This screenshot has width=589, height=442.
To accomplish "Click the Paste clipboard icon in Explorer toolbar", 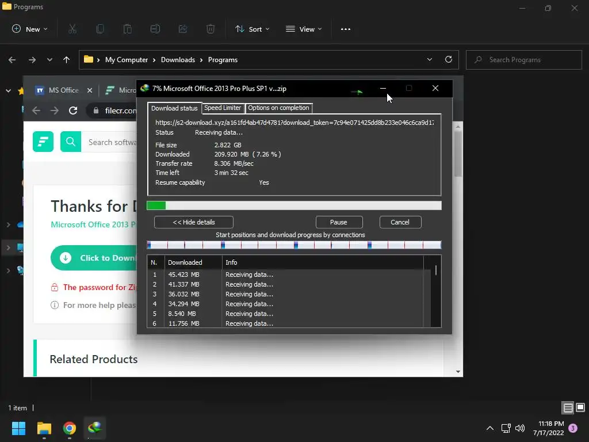I will click(x=127, y=29).
